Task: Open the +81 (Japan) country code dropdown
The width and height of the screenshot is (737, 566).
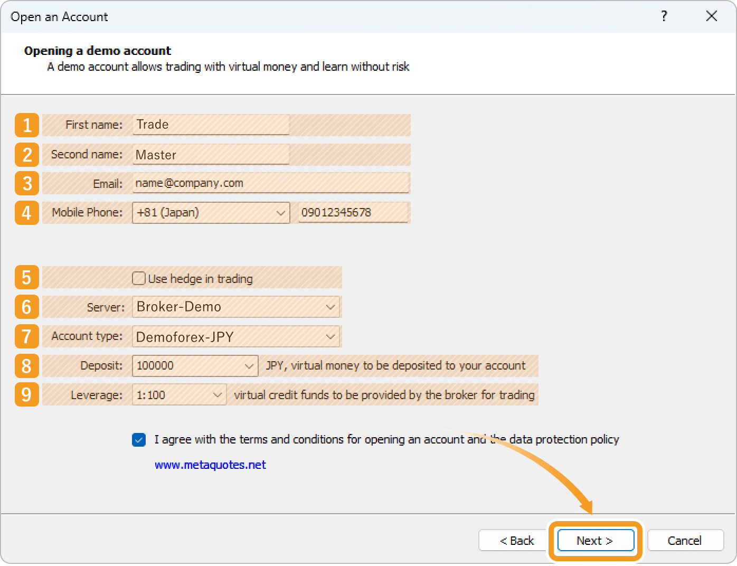Action: 211,213
